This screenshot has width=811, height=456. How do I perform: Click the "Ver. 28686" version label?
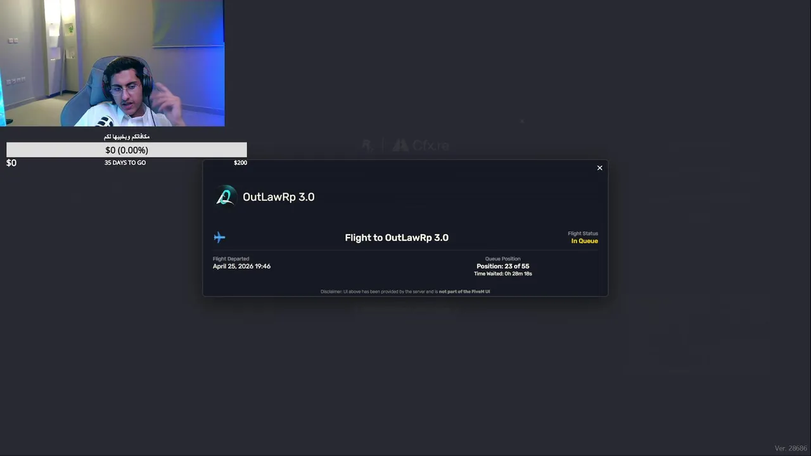coord(791,448)
